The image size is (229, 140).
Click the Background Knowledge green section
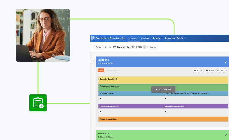point(163,87)
